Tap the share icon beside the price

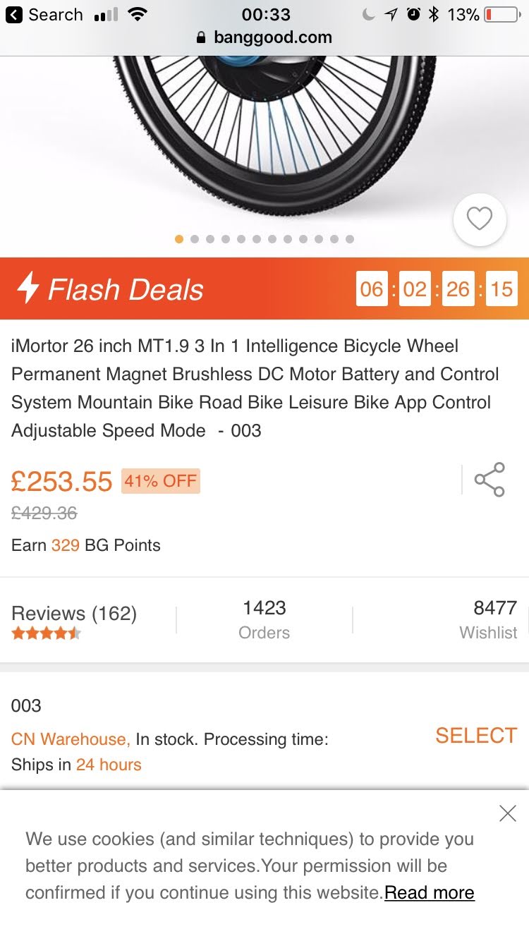click(490, 480)
